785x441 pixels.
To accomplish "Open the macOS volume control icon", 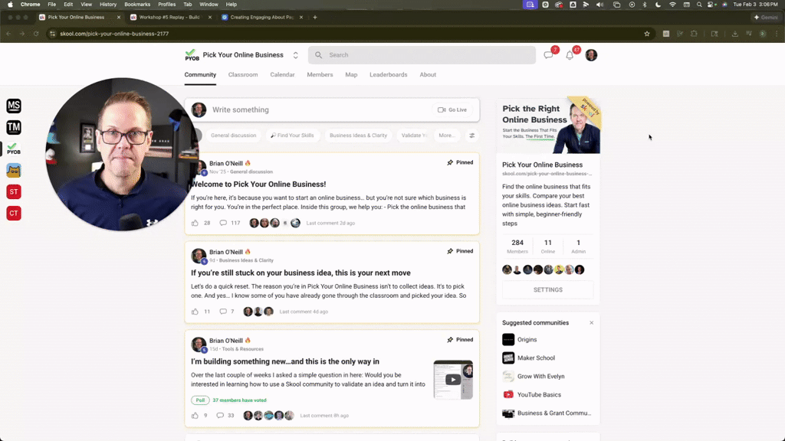I will [599, 5].
